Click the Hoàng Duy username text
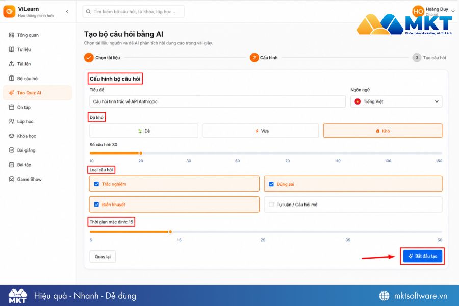 (437, 9)
